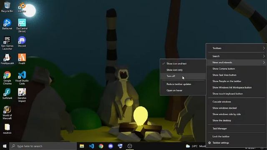Open File Explorer from the taskbar
This screenshot has width=267, height=150.
[82, 146]
